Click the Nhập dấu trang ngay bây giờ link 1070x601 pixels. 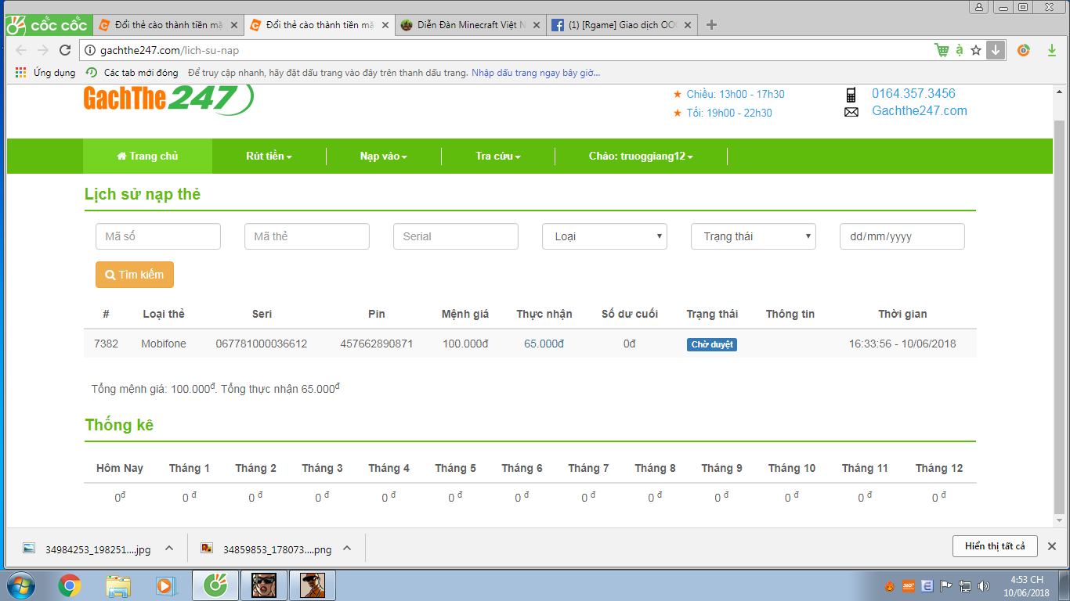(x=536, y=73)
